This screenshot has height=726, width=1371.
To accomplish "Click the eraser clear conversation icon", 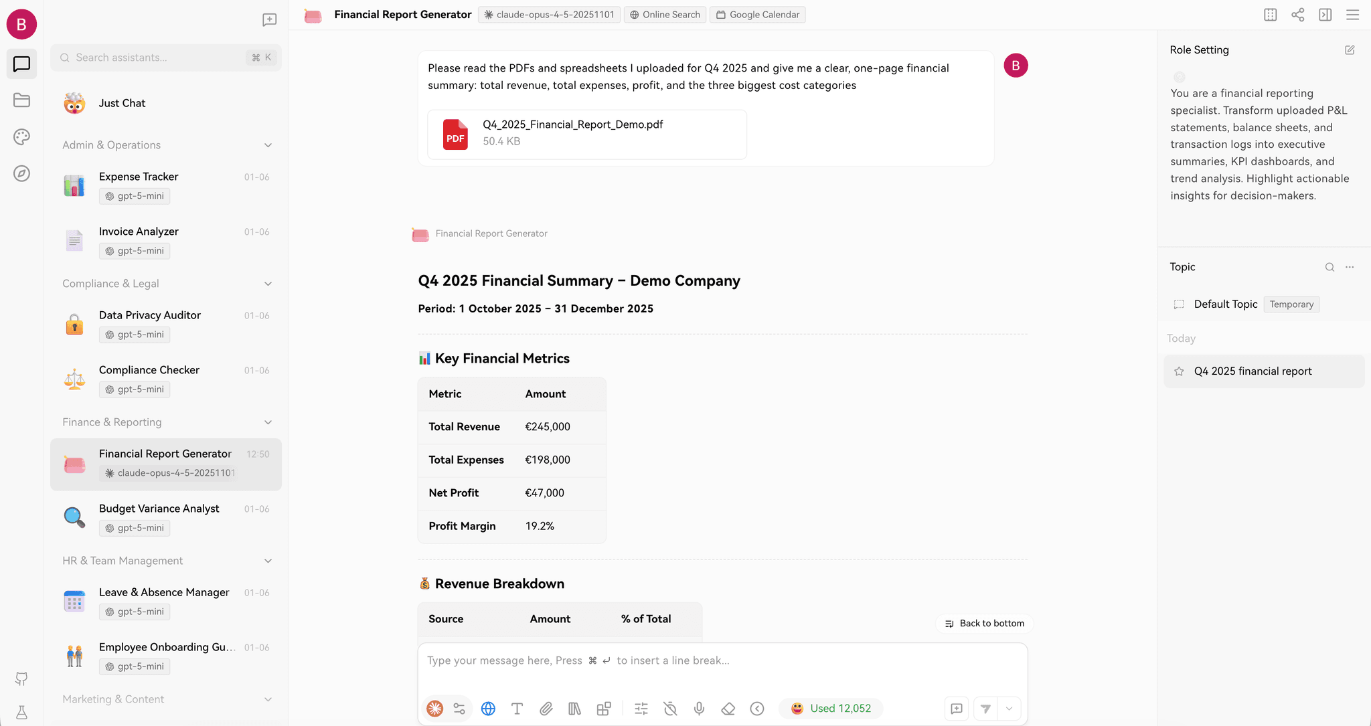I will [728, 709].
